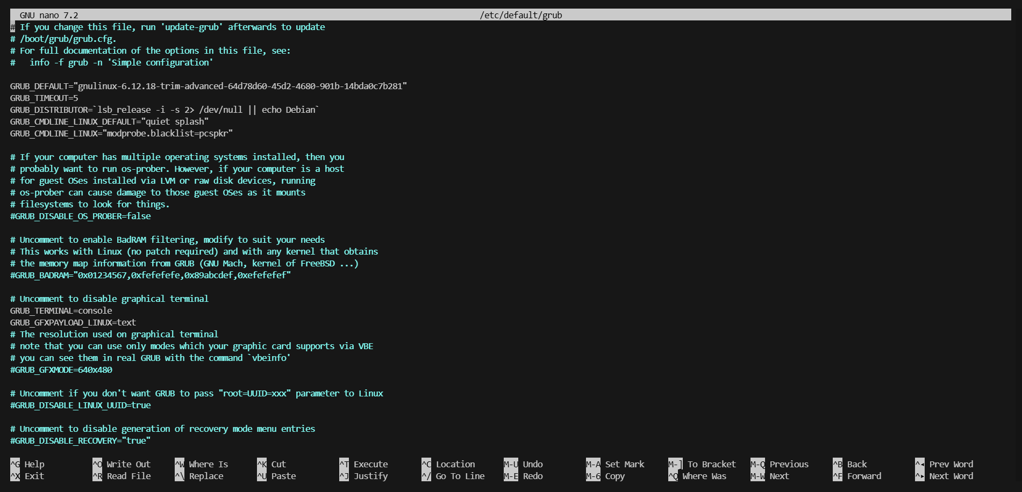Click the 'Simple configuration' info comment line
Image resolution: width=1022 pixels, height=492 pixels.
(x=112, y=62)
